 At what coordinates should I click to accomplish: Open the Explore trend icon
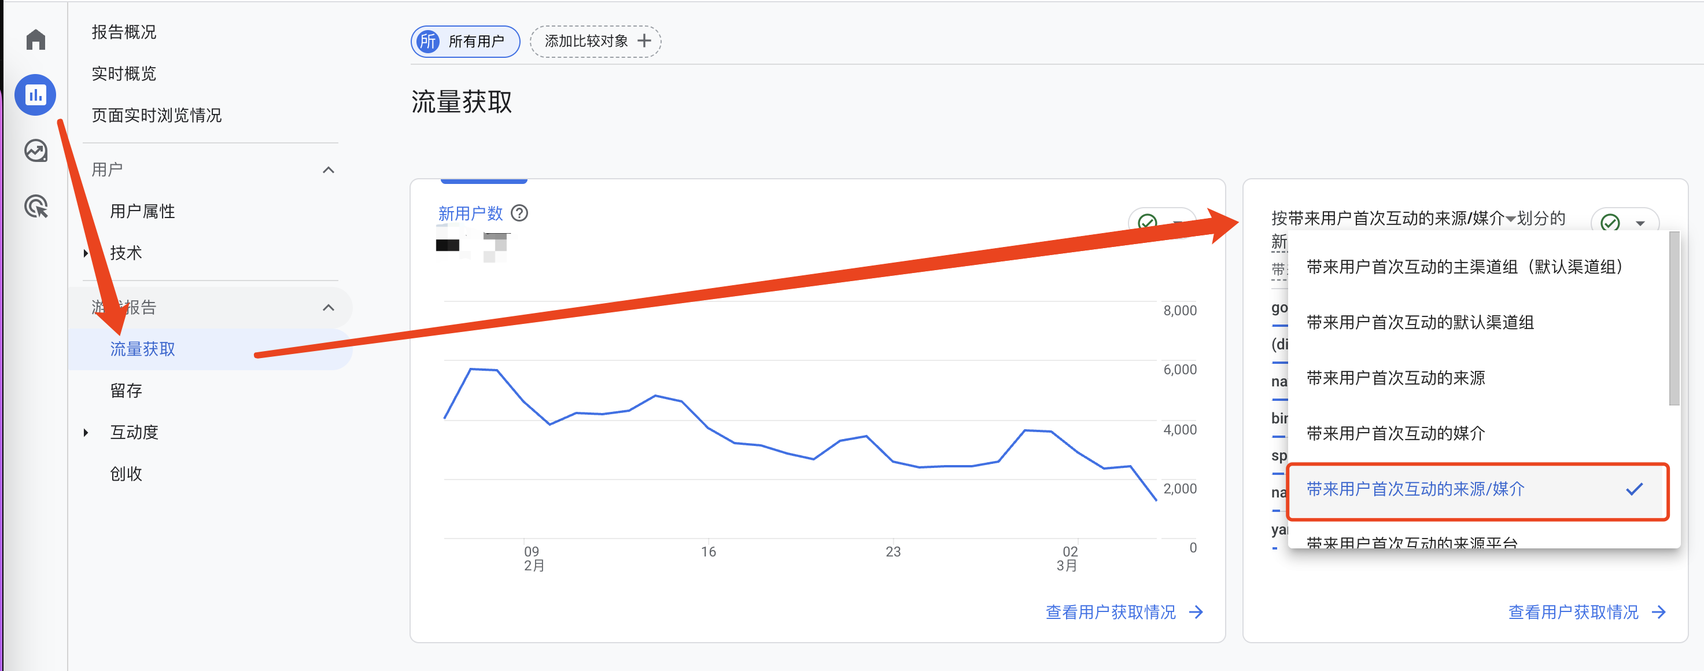click(36, 151)
